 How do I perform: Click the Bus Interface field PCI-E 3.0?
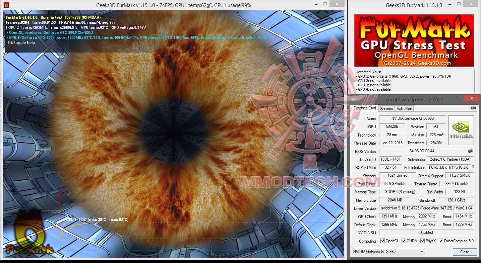(x=448, y=167)
